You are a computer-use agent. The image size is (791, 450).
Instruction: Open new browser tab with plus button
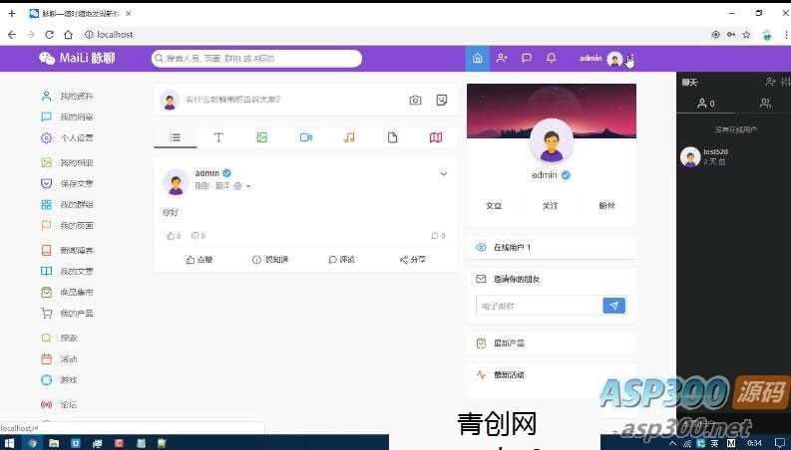click(x=12, y=13)
